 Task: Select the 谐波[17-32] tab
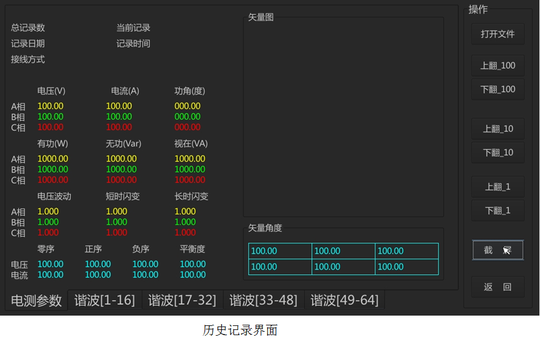click(182, 300)
